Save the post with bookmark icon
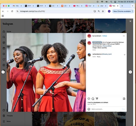Screen dimensions: 136x126 tap(124, 99)
